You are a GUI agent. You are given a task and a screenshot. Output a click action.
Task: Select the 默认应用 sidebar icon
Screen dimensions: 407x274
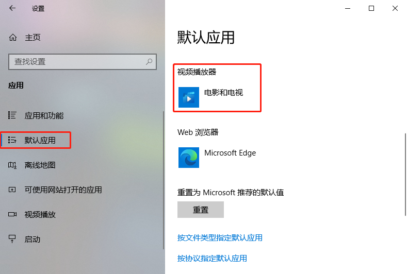[x=12, y=140]
